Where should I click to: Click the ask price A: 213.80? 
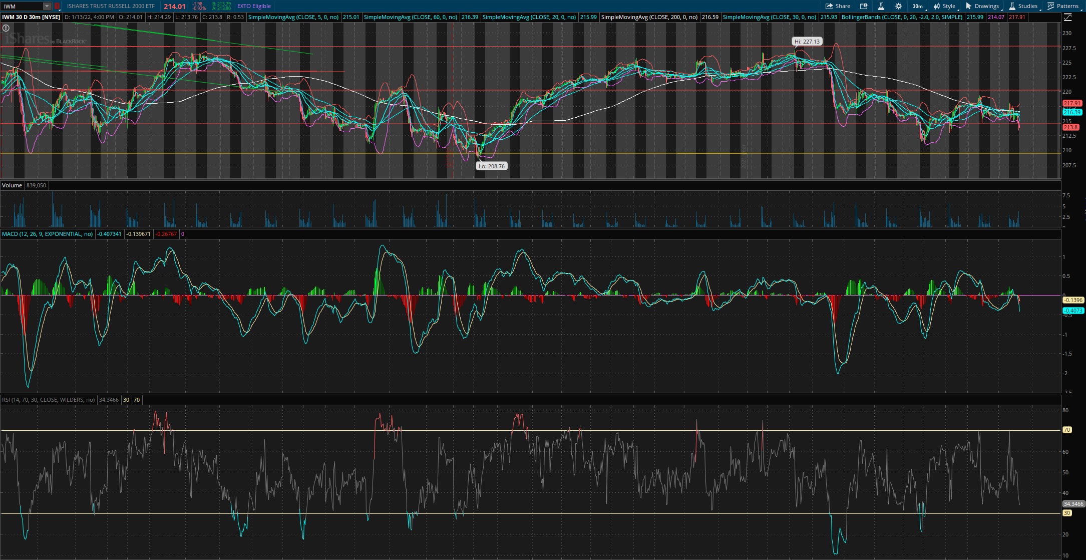[x=221, y=9]
